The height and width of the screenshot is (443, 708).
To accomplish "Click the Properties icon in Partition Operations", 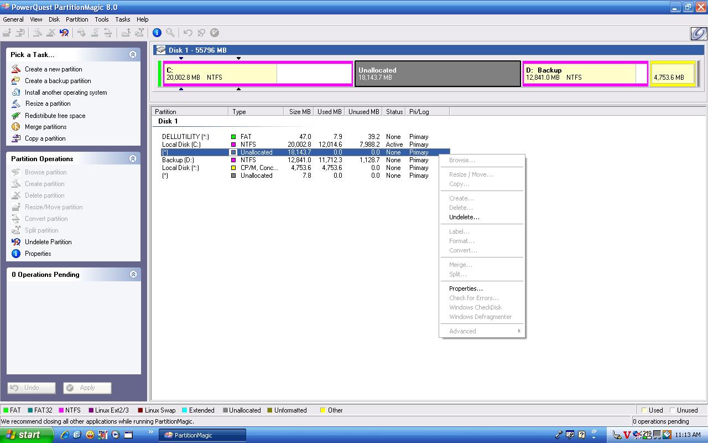I will click(x=16, y=254).
